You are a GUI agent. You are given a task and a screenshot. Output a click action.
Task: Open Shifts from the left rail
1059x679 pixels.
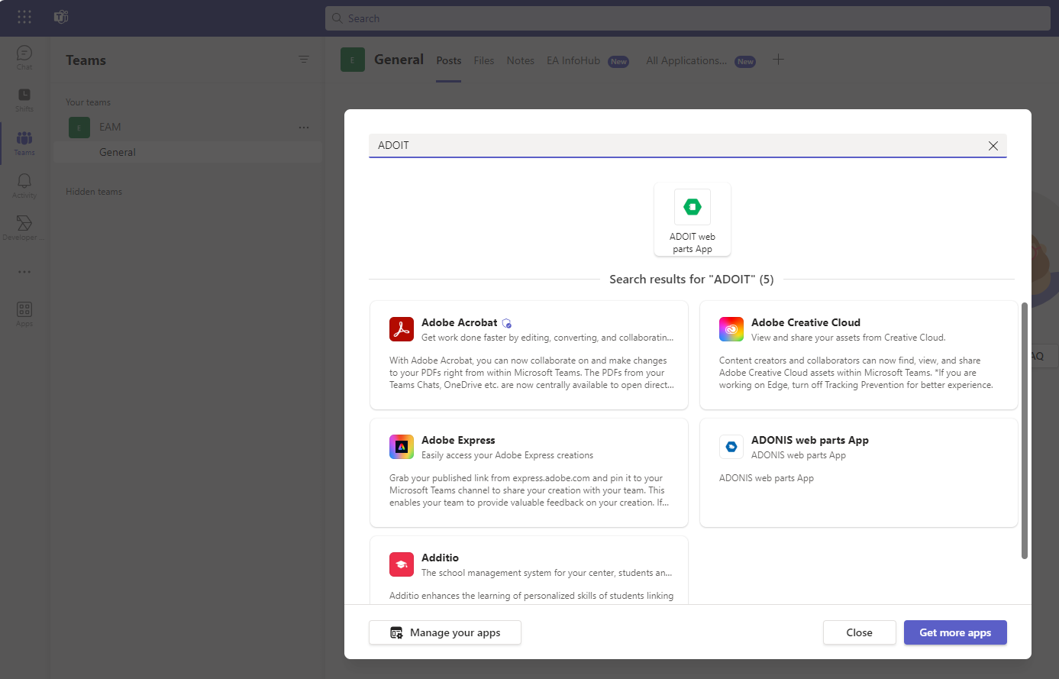24,99
